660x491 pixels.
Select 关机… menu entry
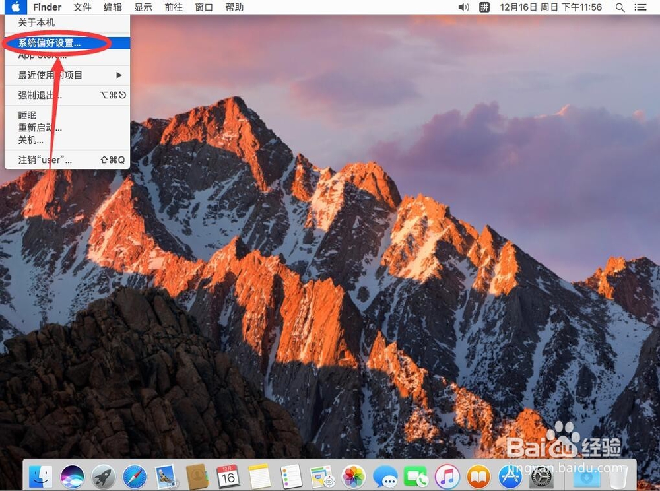(67, 140)
